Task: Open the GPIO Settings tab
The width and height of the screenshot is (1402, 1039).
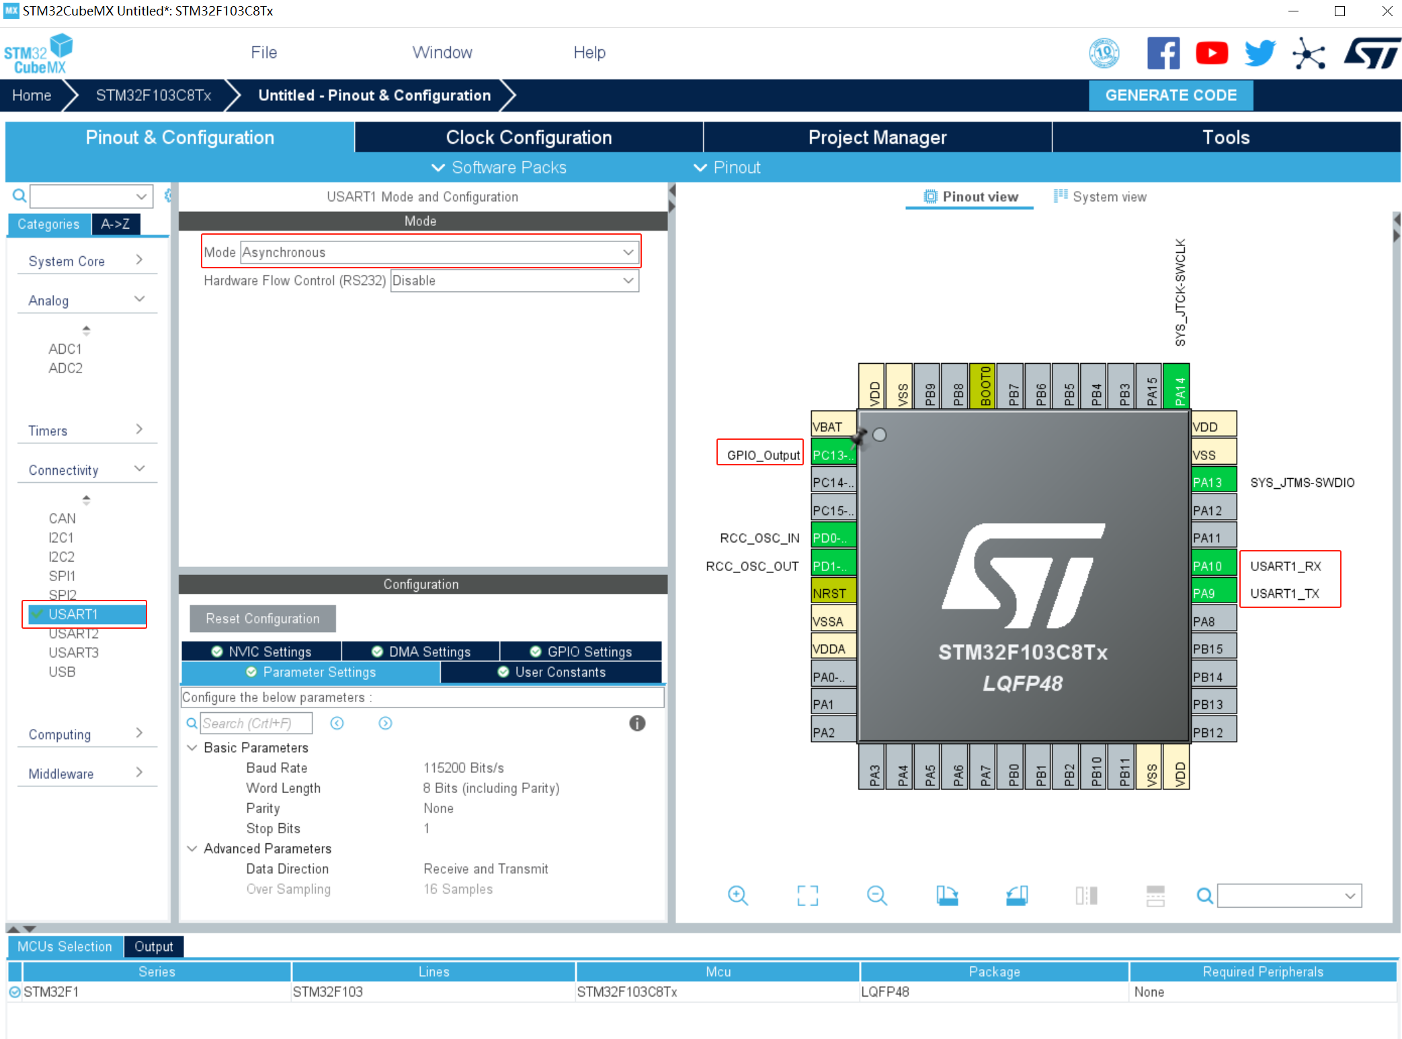Action: point(581,652)
